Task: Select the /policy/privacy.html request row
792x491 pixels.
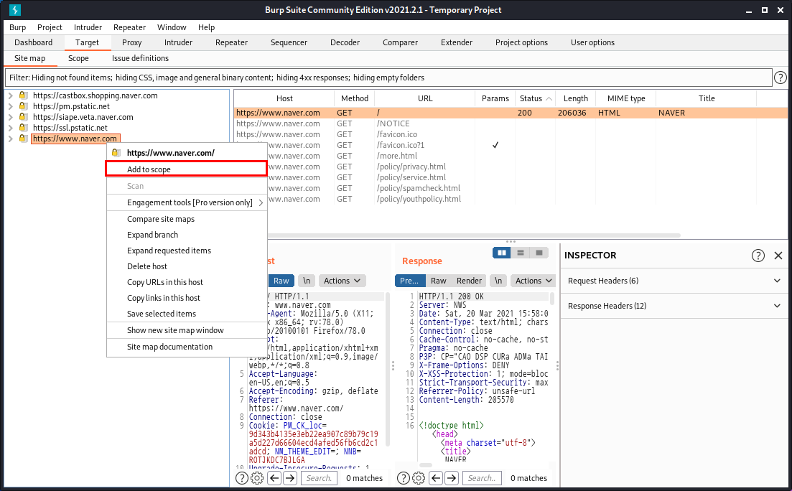Action: tap(511, 167)
